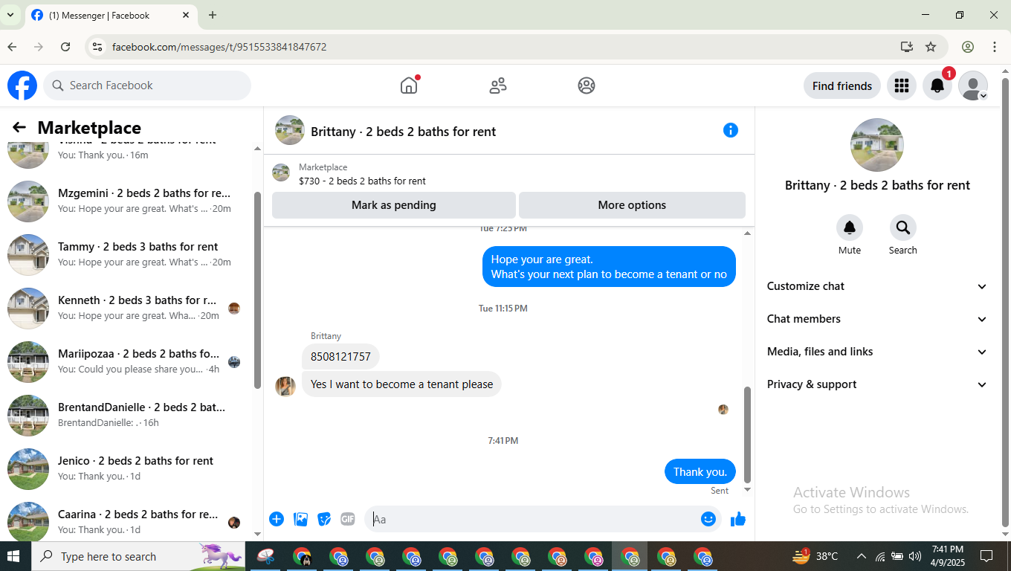Open the $730 Marketplace listing link

362,181
